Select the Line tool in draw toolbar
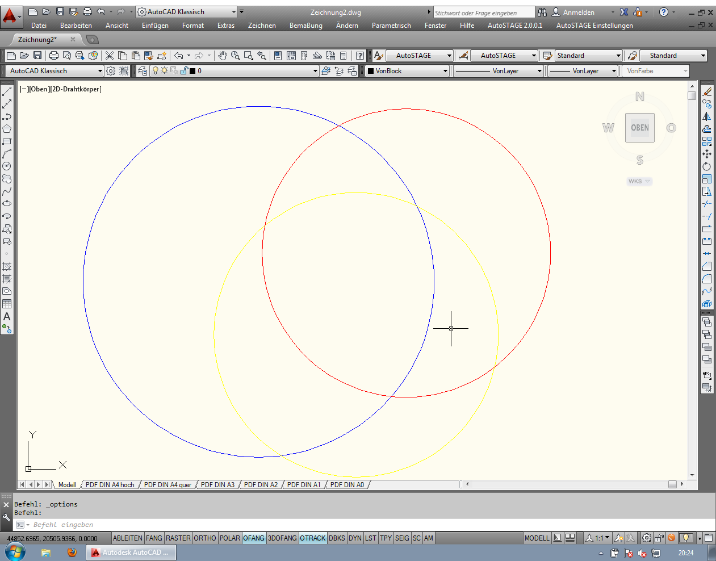The image size is (716, 561). point(7,91)
